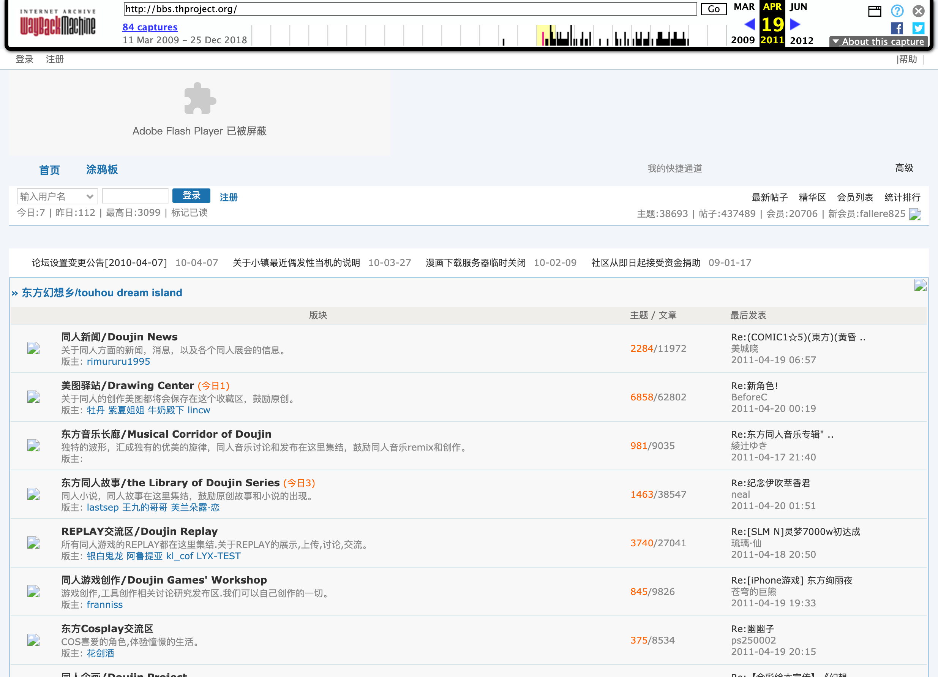Collapse the 东方幻想乡 category section icon
This screenshot has width=938, height=677.
pyautogui.click(x=920, y=285)
